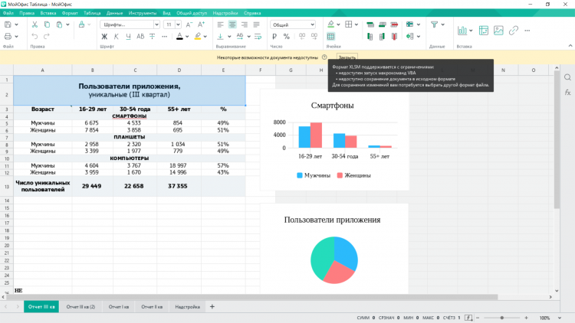Select the cell containing 29 449

tap(91, 186)
